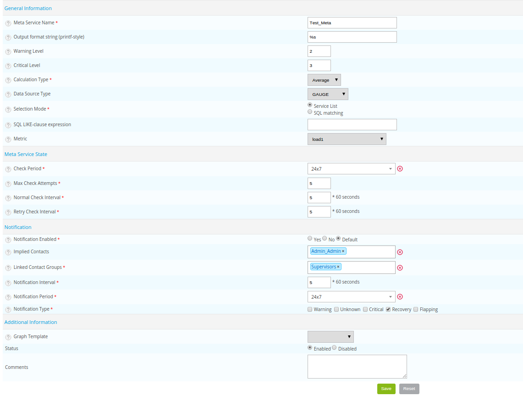Clear Implied Contacts using red reset icon
523x396 pixels.
[x=400, y=252]
